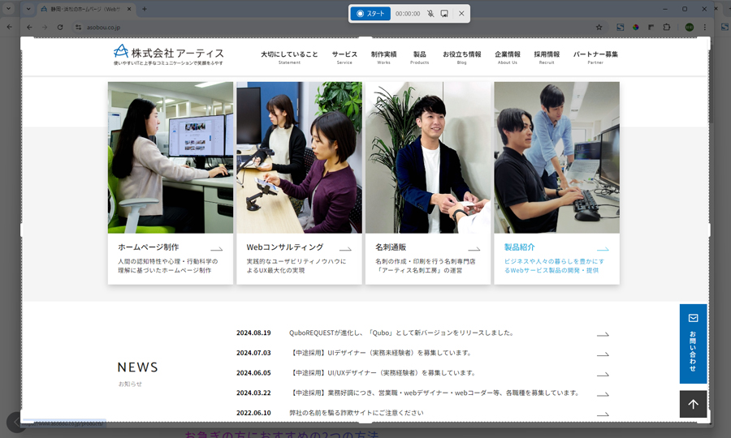Click the Artis company logo

pos(168,55)
